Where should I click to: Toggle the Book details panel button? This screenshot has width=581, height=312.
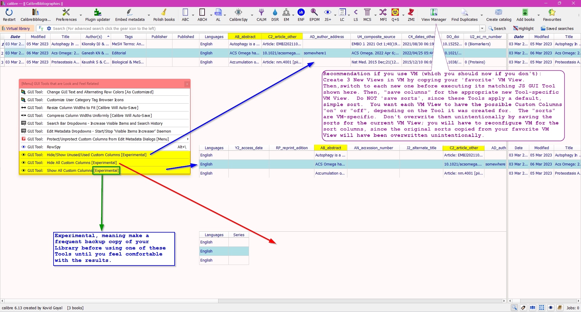pos(560,308)
